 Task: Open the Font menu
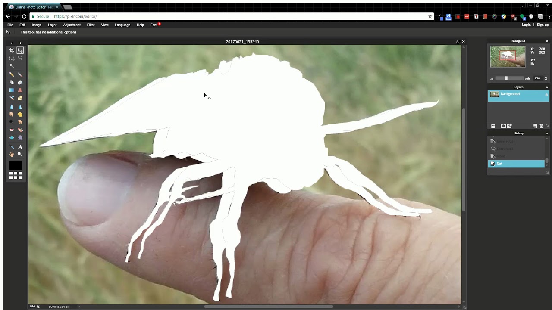(x=154, y=25)
